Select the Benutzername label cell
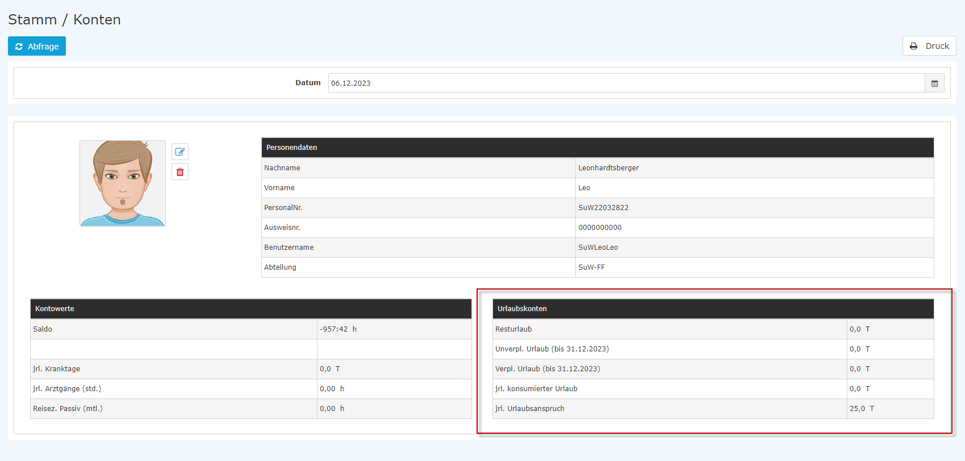 tap(419, 248)
